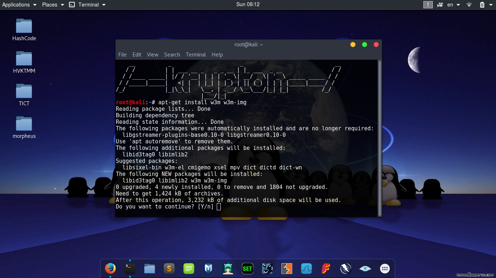
Task: Open the Terminal app menu in the top bar
Action: pos(88,5)
